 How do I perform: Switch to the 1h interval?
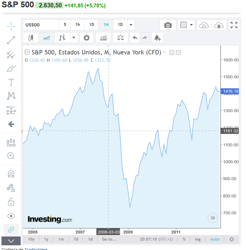pyautogui.click(x=78, y=25)
